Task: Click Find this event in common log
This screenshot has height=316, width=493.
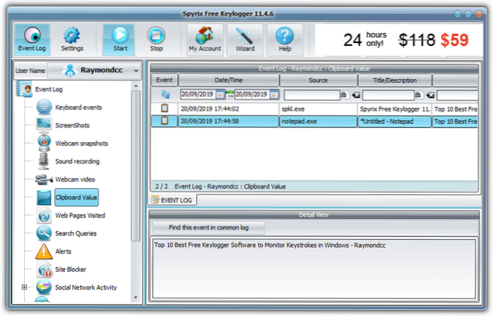Action: [x=208, y=228]
